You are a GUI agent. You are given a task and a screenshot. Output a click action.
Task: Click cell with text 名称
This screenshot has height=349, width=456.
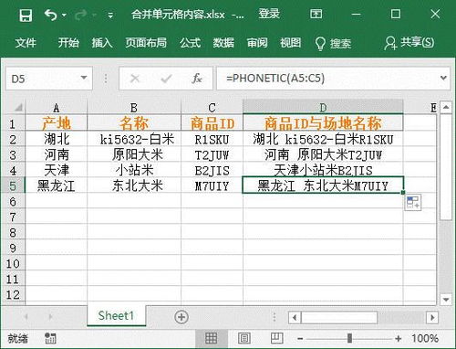(x=134, y=123)
